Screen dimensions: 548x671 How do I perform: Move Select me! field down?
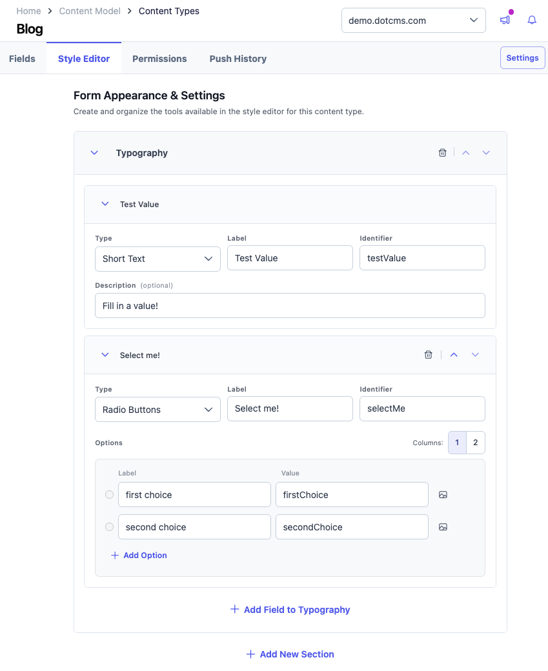[x=475, y=355]
